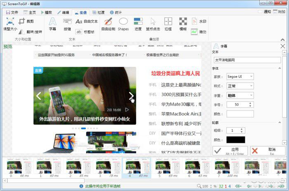This screenshot has height=191, width=289.
Task: Select the 按键 (Key strokes) tool
Action: 67,24
